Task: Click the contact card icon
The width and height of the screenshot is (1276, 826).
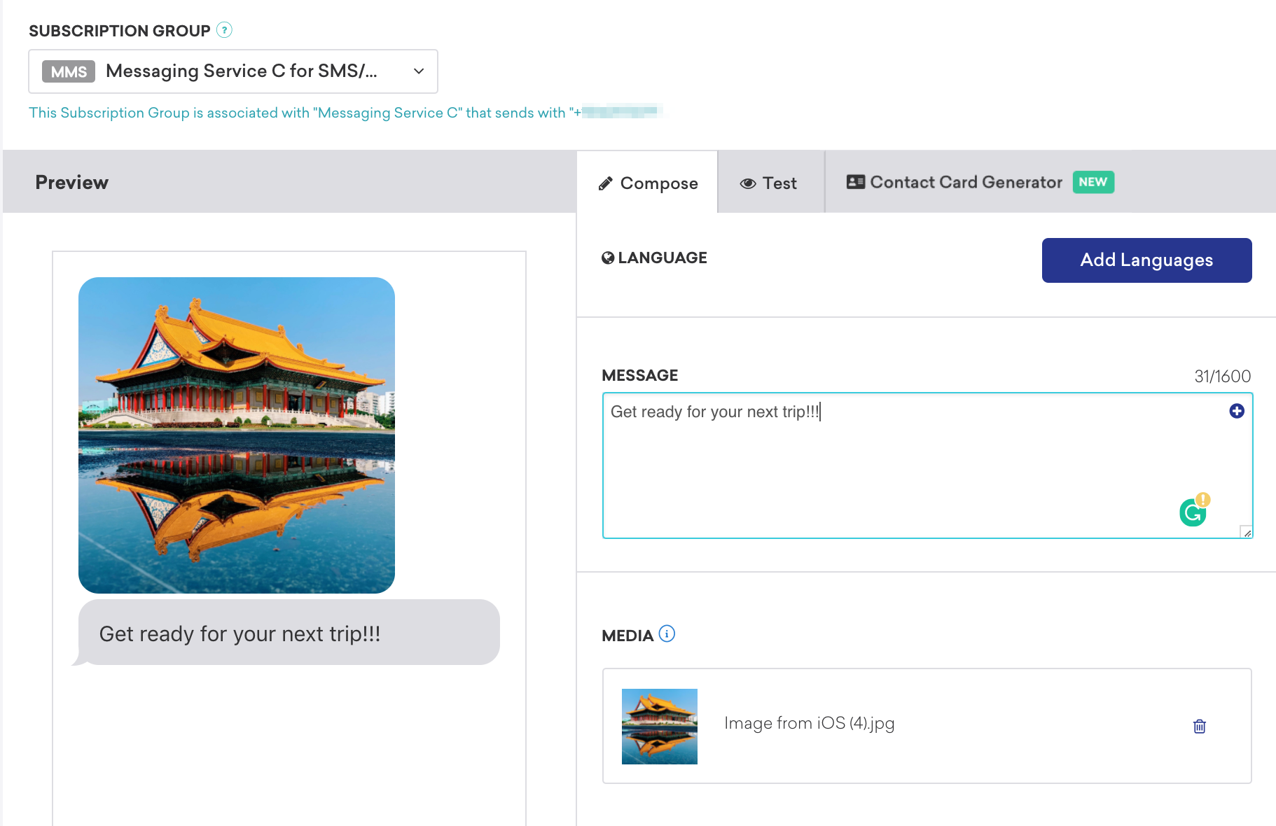Action: [x=856, y=182]
